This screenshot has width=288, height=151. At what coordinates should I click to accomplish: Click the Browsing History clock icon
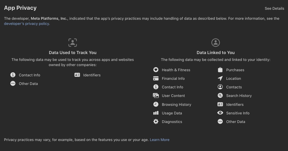tap(156, 104)
